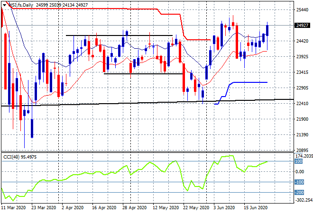
Task: Click the 22 May 2020 date label
Action: click(196, 208)
